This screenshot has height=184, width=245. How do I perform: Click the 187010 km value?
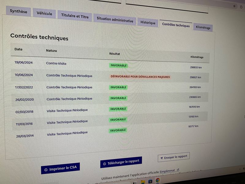click(x=194, y=107)
